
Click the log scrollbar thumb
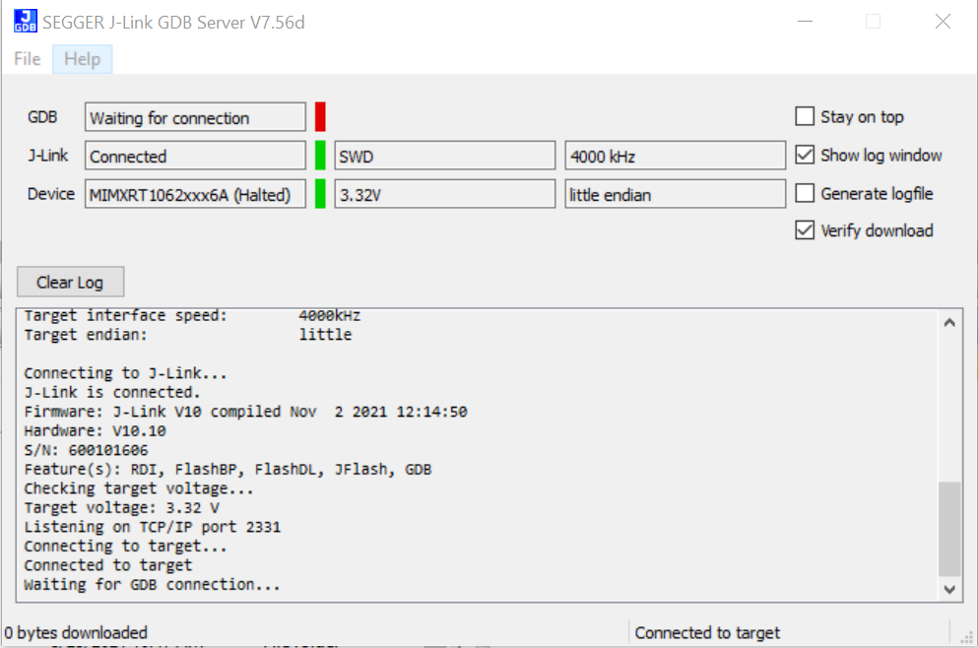point(948,528)
